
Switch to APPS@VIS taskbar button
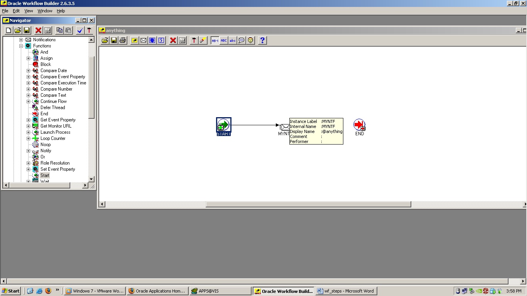tap(221, 291)
